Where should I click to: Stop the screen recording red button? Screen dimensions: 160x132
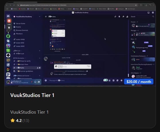tap(9, 21)
